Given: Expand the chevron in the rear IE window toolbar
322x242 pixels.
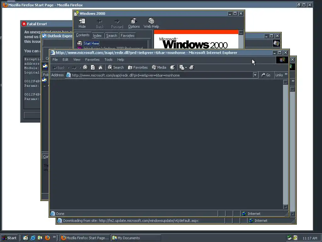Looking at the screenshot, I should (x=293, y=81).
